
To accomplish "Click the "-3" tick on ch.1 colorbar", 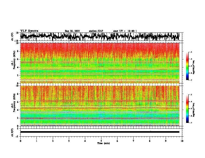I will point(191,52).
